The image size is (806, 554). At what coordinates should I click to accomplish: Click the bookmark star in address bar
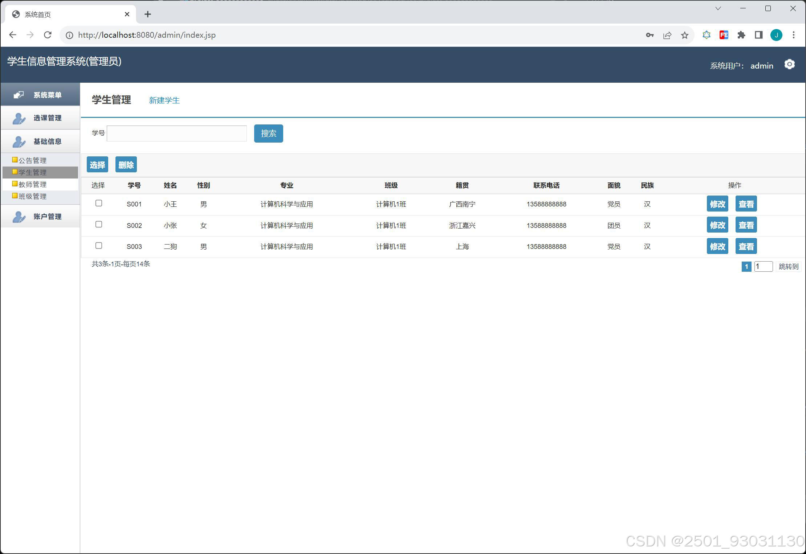tap(684, 35)
